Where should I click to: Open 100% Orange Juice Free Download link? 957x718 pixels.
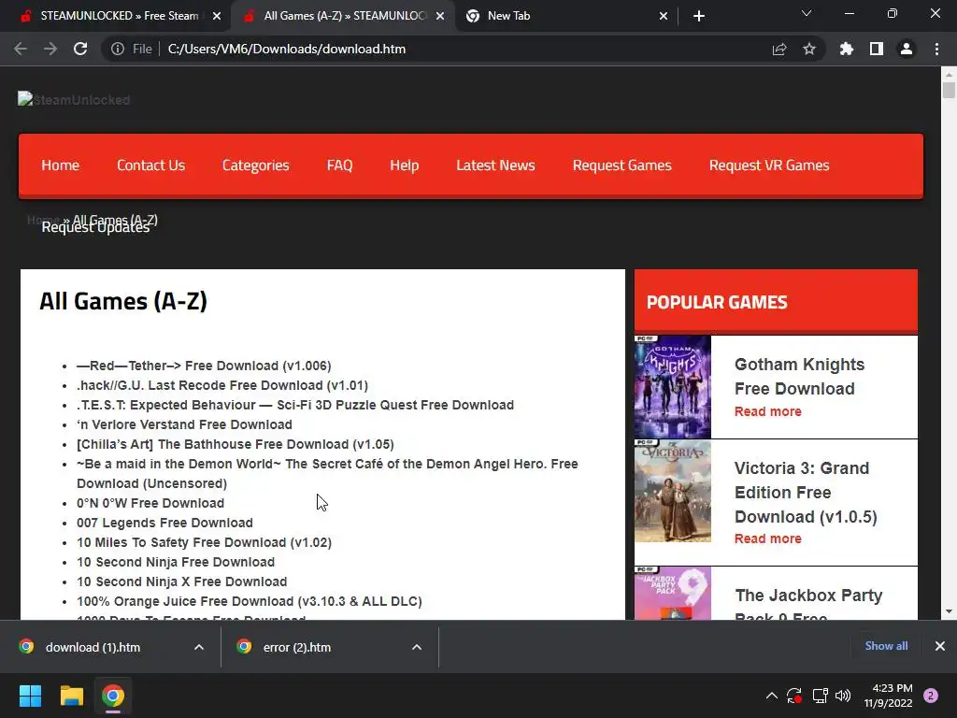pyautogui.click(x=249, y=601)
